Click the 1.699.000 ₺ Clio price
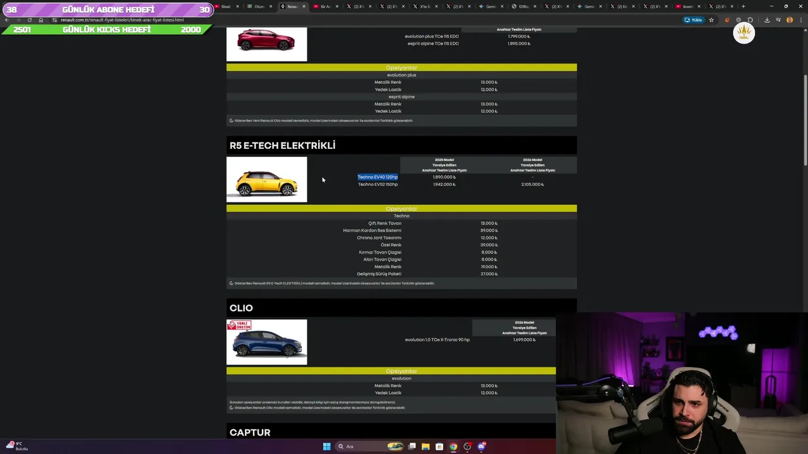 pos(524,340)
